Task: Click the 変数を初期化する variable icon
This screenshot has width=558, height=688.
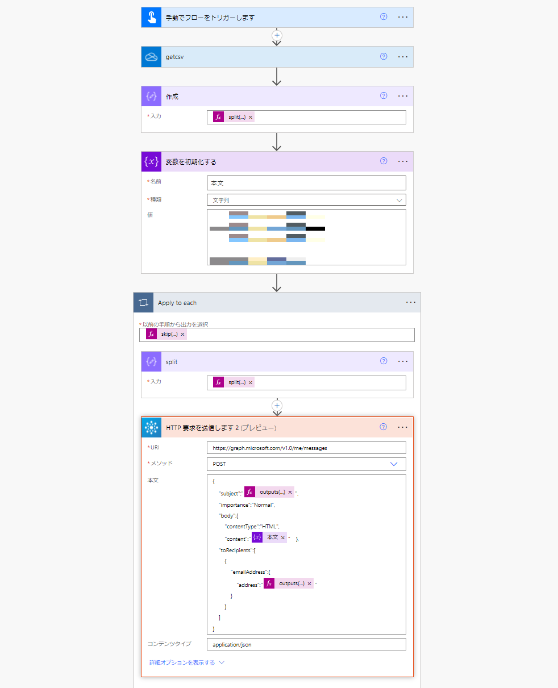Action: click(x=151, y=161)
